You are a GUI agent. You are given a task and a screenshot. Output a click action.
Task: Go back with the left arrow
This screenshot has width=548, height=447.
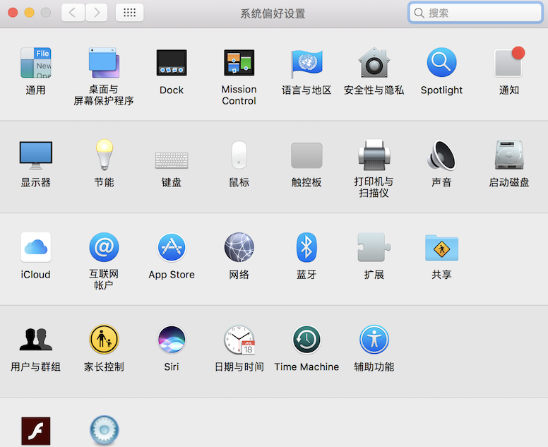click(x=73, y=13)
